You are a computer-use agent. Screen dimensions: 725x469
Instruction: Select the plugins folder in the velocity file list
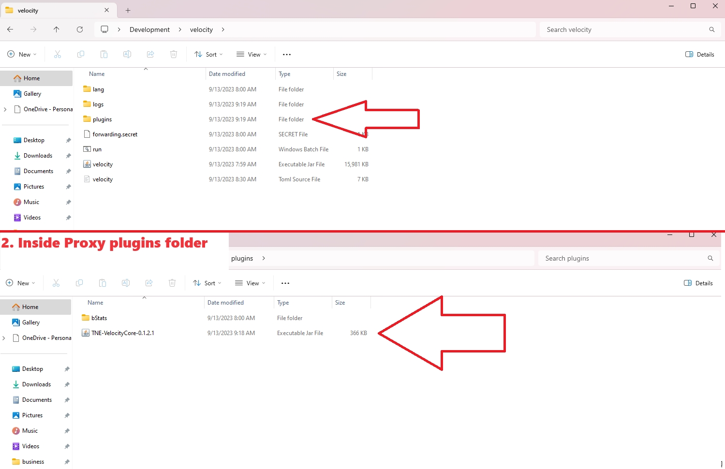click(x=102, y=119)
